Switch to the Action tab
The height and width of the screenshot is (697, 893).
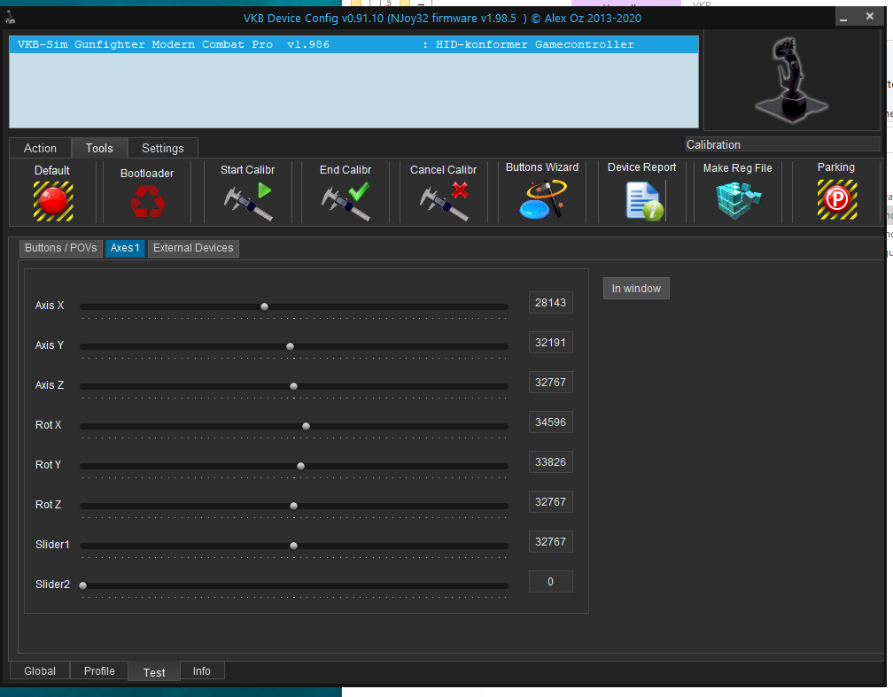pyautogui.click(x=41, y=148)
